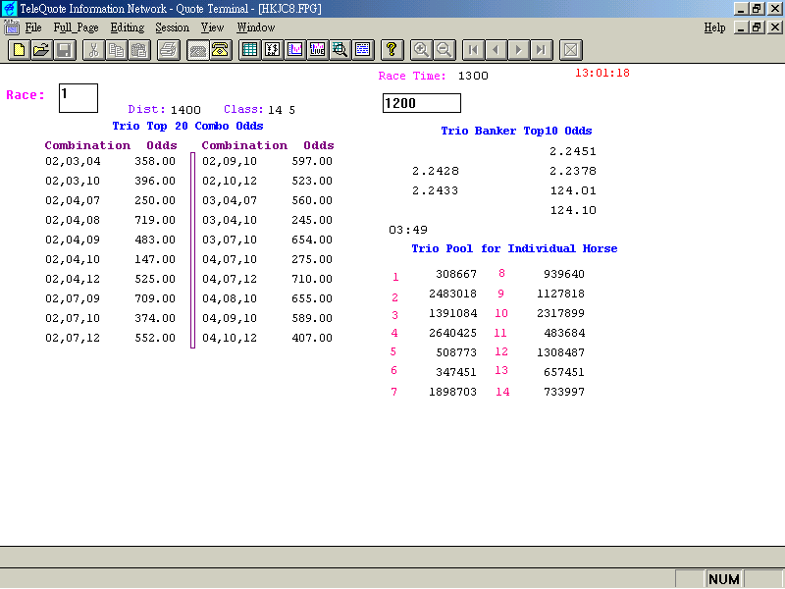
Task: Click the Copy toolbar icon
Action: pos(116,50)
